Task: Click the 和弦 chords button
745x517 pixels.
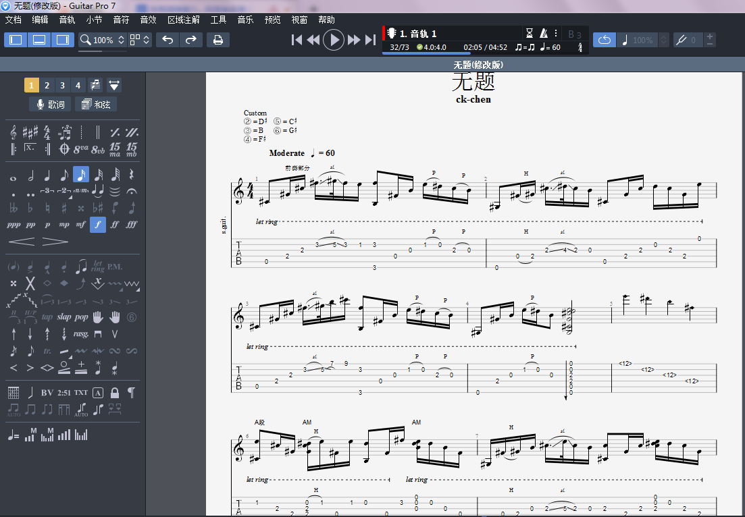Action: (x=95, y=104)
